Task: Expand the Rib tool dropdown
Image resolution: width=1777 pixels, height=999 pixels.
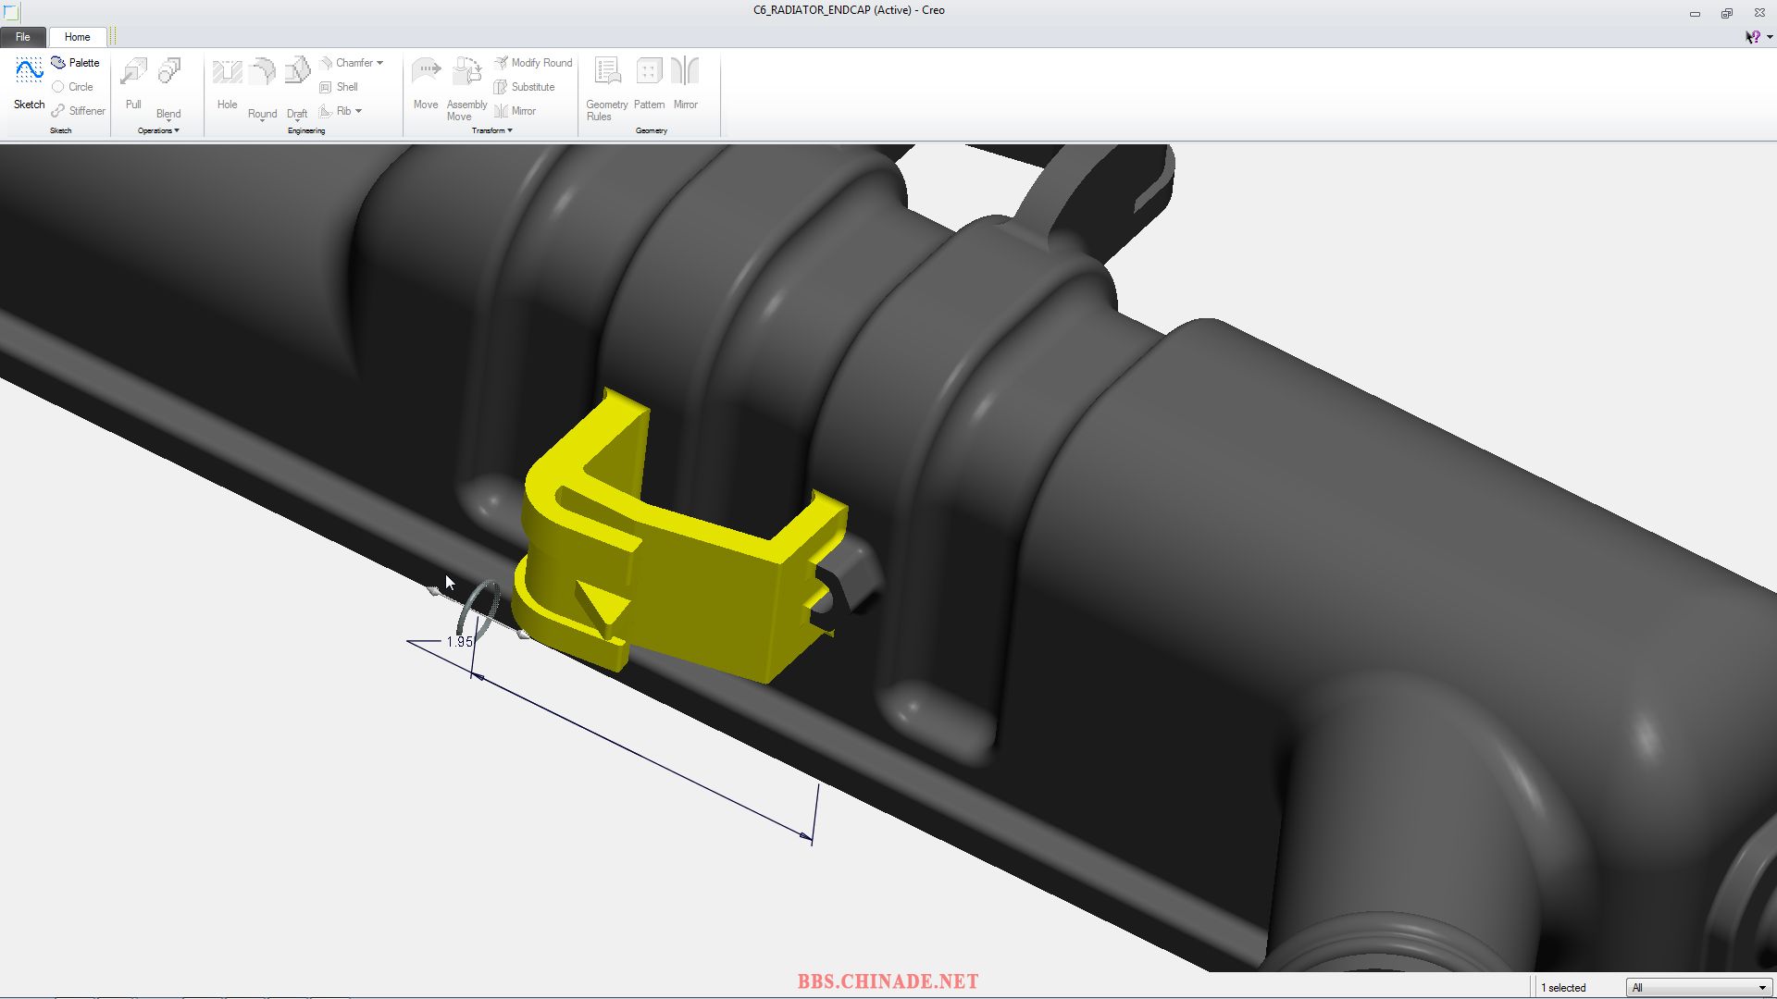Action: point(357,110)
